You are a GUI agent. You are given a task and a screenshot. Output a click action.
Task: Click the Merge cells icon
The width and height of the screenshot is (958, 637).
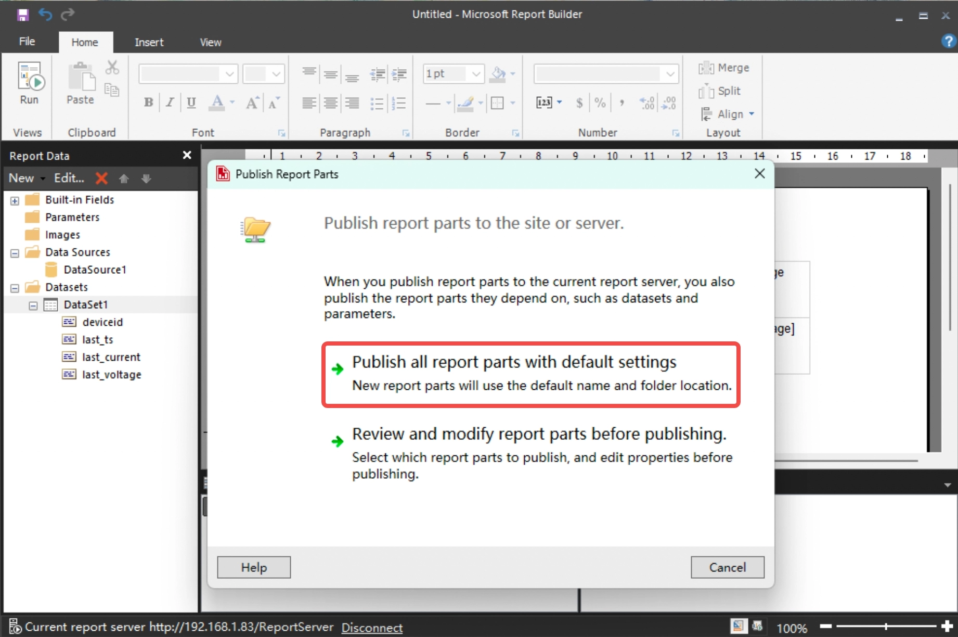[706, 68]
